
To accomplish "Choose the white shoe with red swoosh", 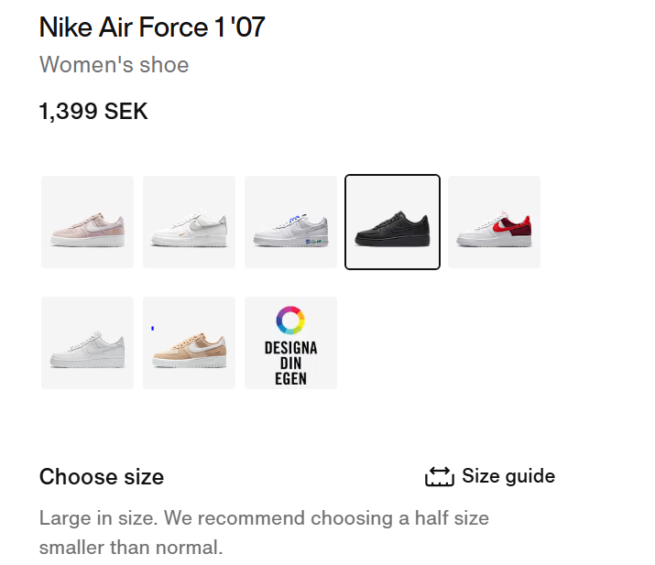I will pos(494,223).
